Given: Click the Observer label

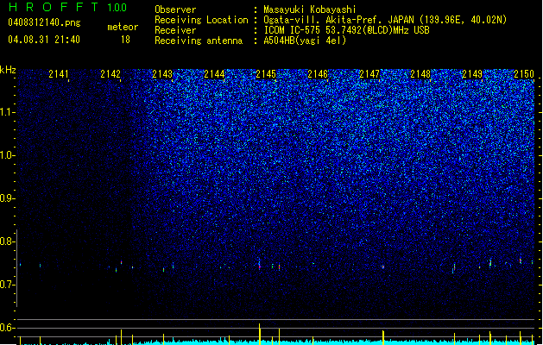Looking at the screenshot, I should 175,9.
